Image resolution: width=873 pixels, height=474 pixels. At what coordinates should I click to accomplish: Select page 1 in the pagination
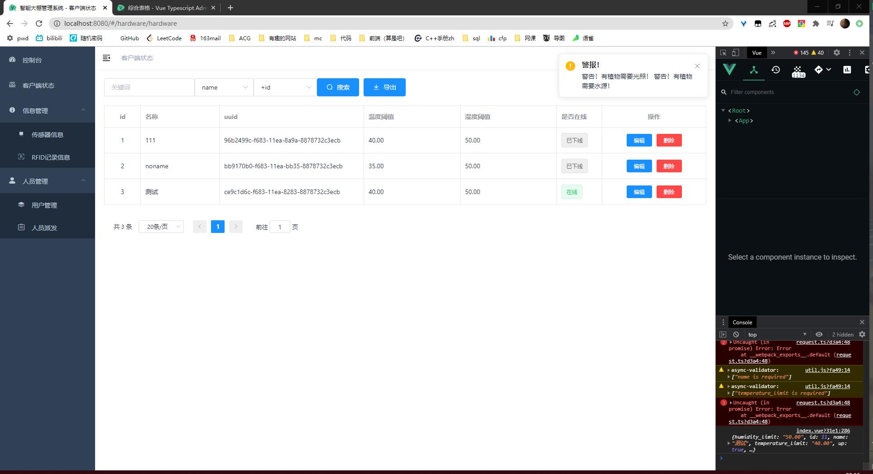tap(217, 227)
